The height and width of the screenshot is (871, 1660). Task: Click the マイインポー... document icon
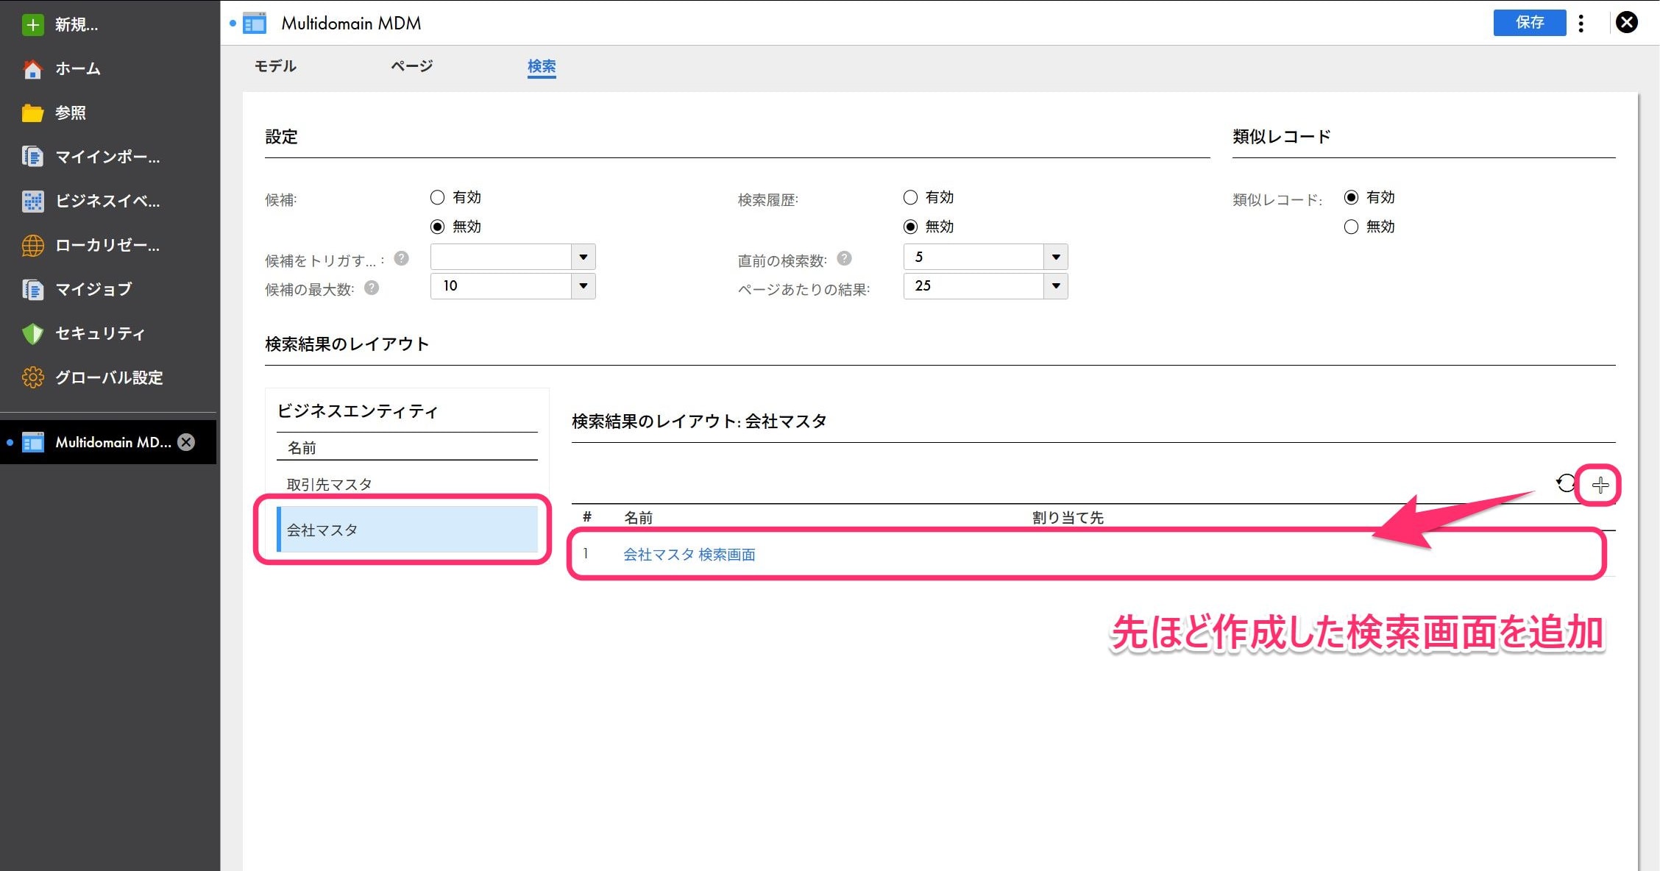(x=32, y=157)
